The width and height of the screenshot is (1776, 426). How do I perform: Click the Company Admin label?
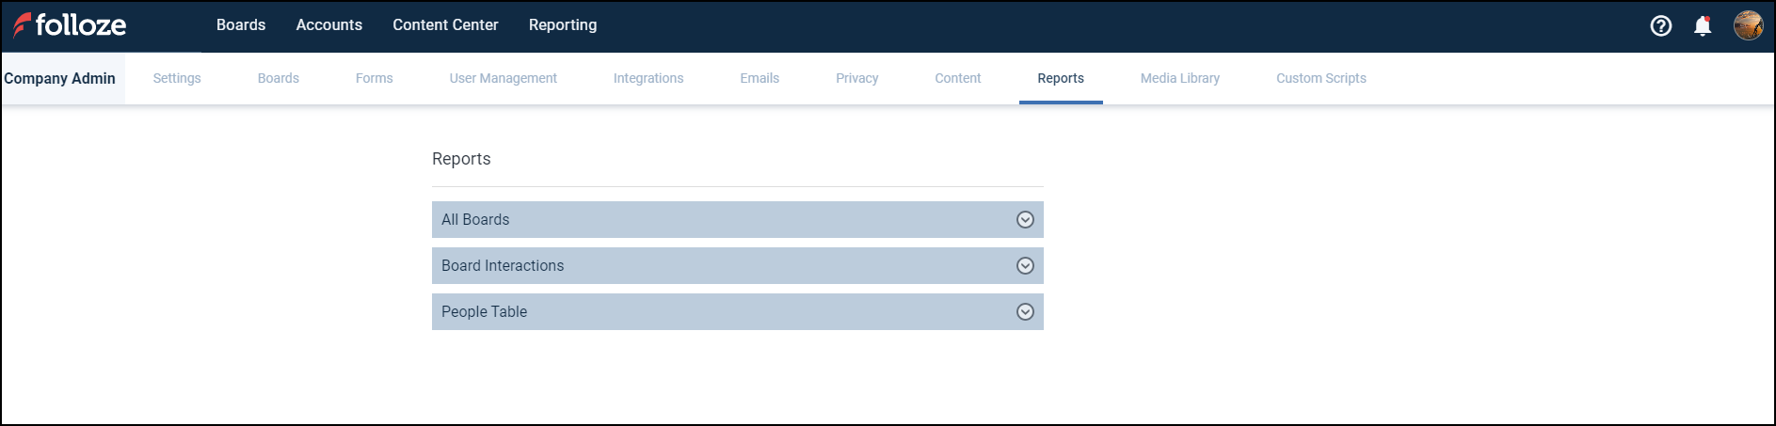tap(60, 79)
